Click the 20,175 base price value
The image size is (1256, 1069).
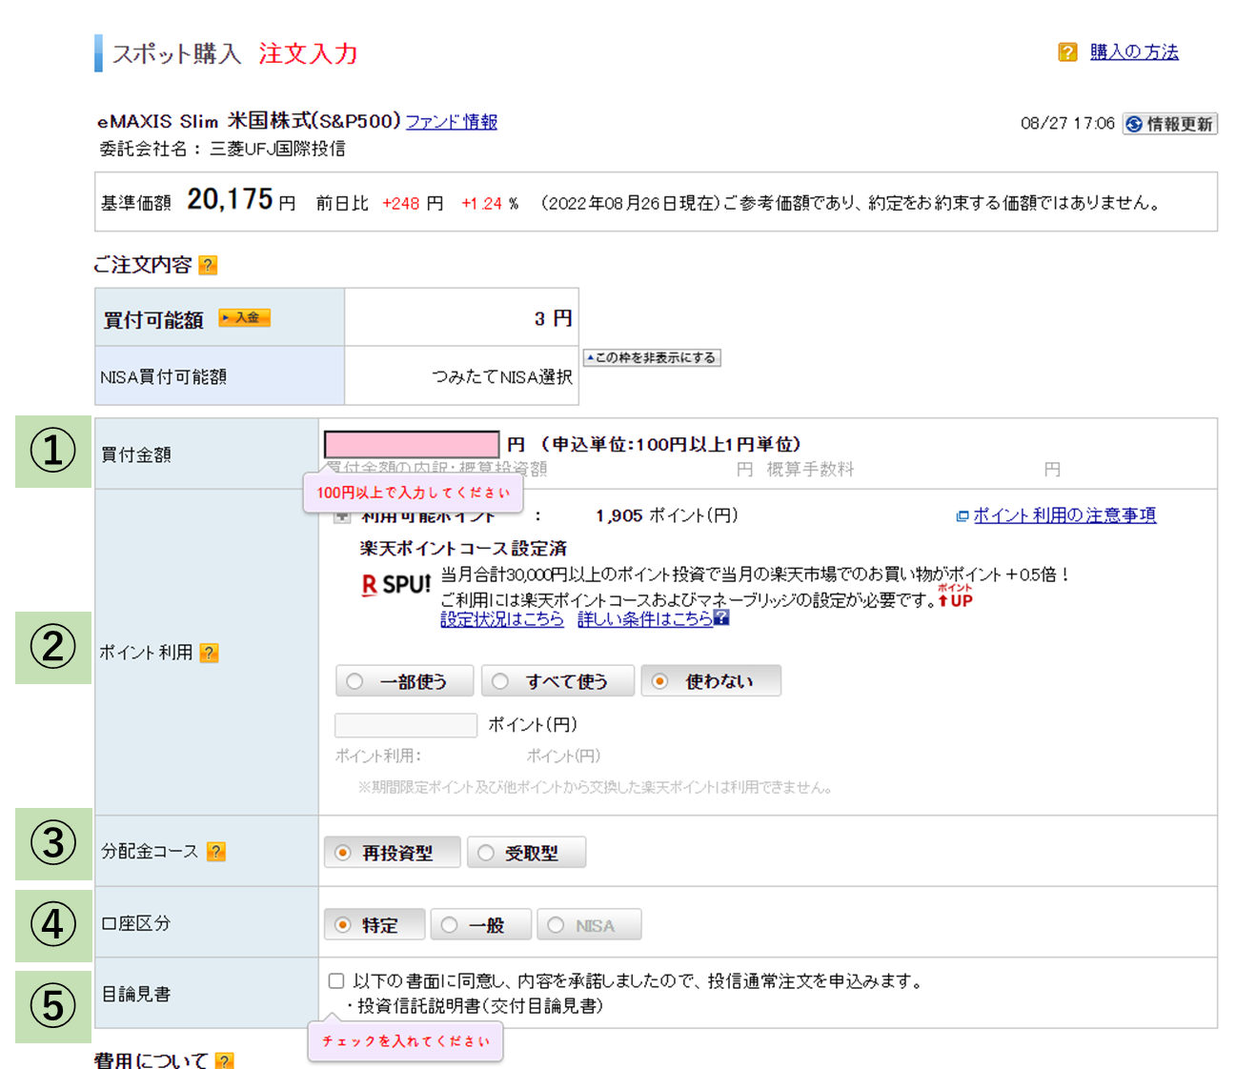coord(230,199)
